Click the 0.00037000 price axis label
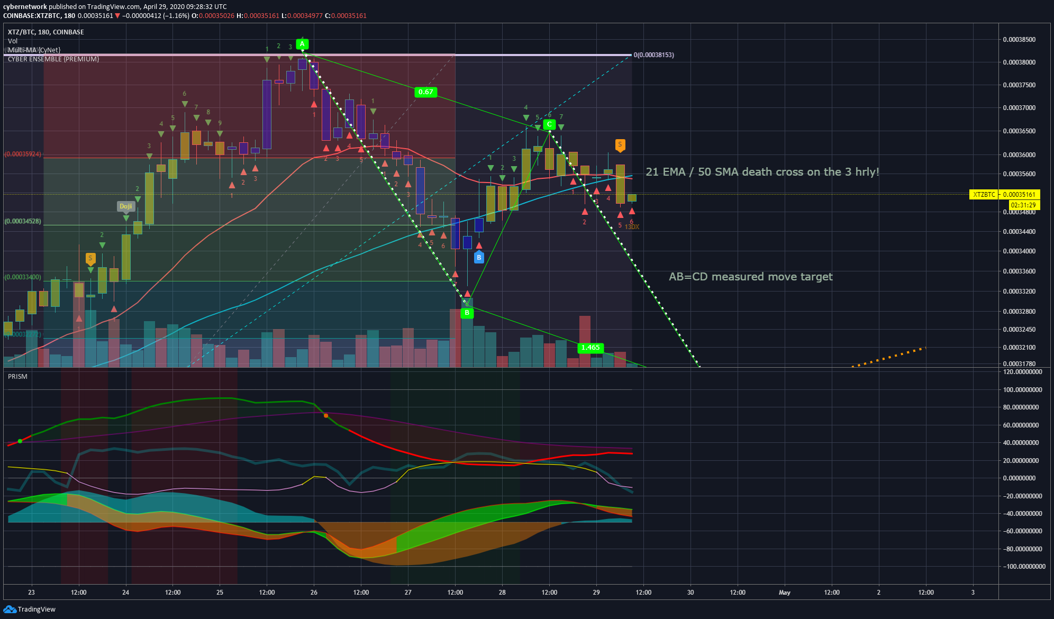This screenshot has width=1054, height=619. coord(1020,108)
